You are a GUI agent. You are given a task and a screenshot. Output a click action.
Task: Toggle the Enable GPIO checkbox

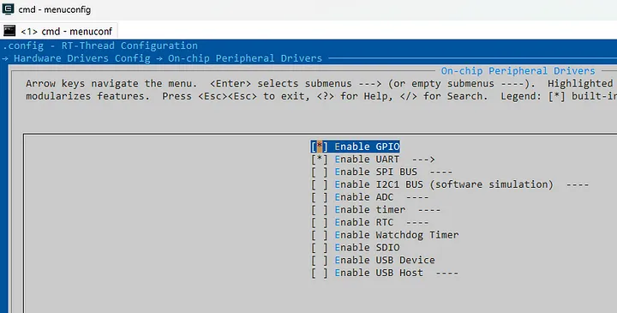click(319, 147)
